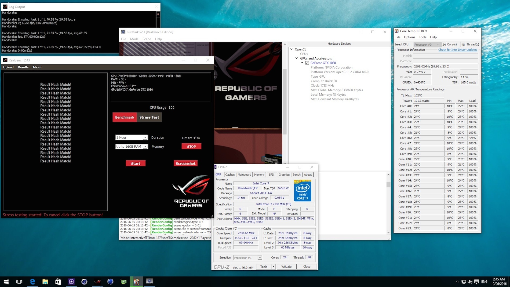
Task: Open the RealBench Results menu
Action: point(23,67)
